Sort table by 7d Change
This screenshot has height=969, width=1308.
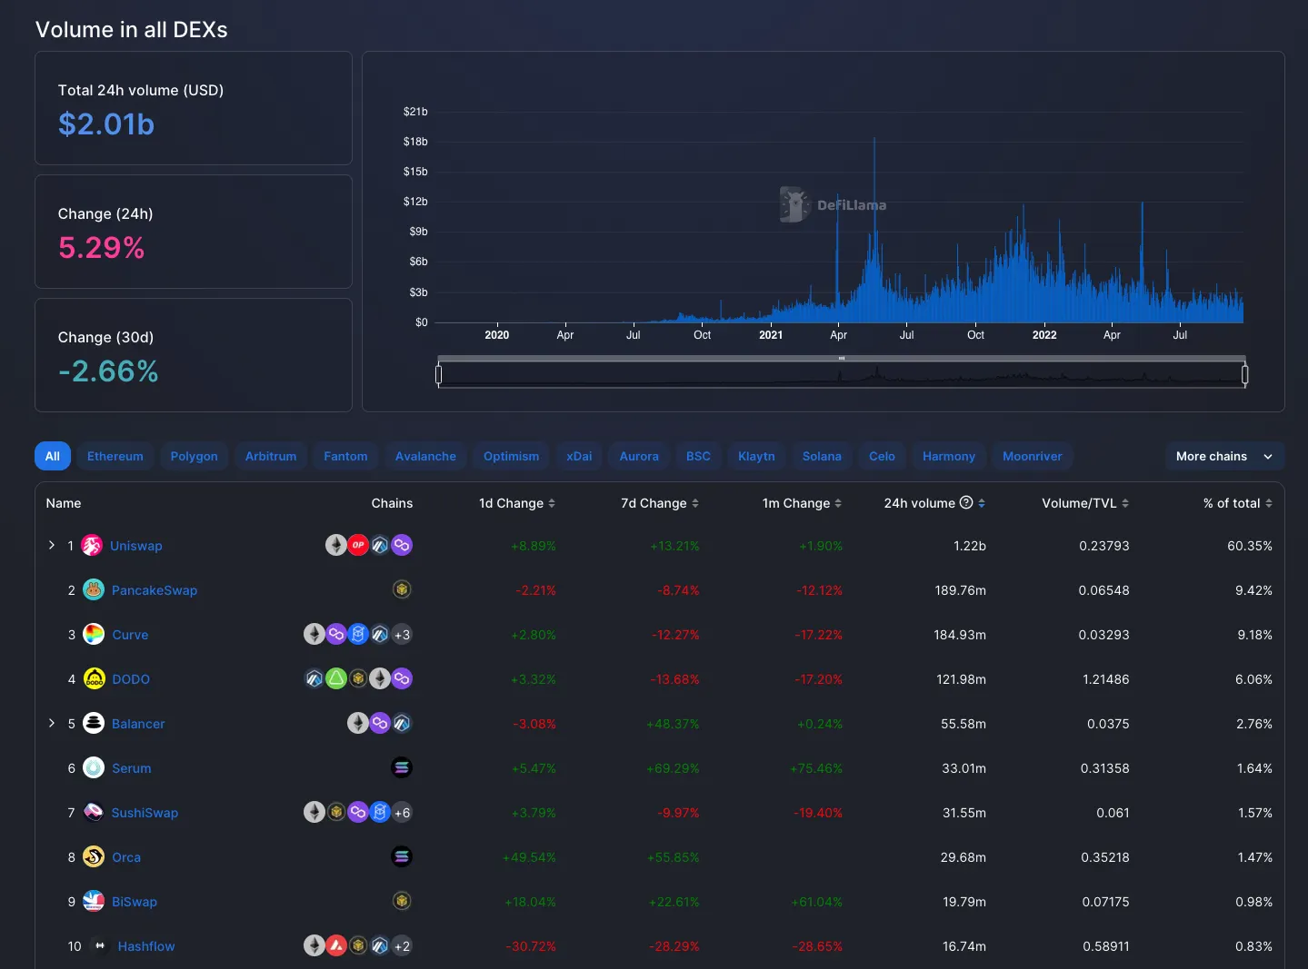(x=659, y=503)
